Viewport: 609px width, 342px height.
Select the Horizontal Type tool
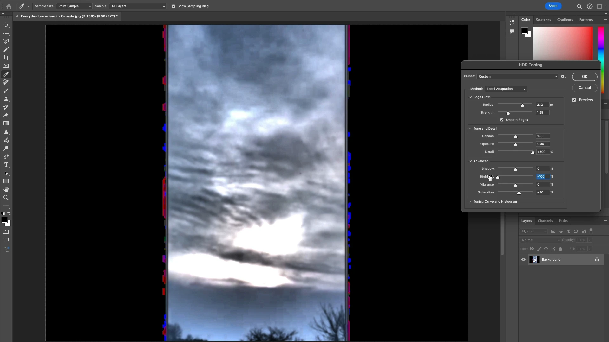click(x=6, y=165)
